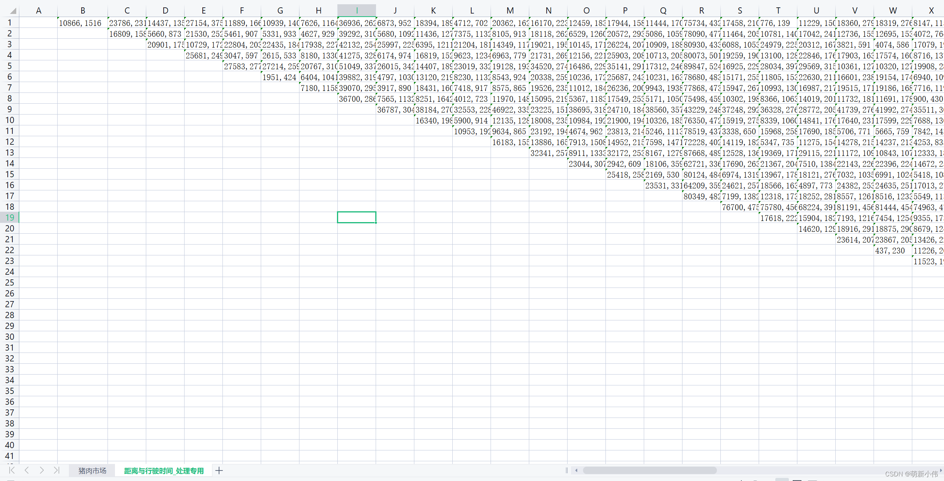Screen dimensions: 944x481
Task: Click cell containing 16340 in row 10
Action: click(433, 120)
